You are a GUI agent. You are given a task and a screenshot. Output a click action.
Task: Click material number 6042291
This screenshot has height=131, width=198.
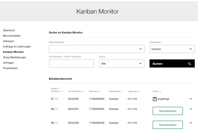coord(74,109)
